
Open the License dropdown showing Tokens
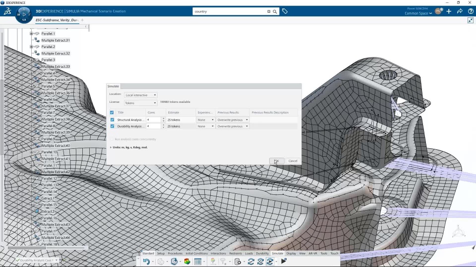(141, 103)
